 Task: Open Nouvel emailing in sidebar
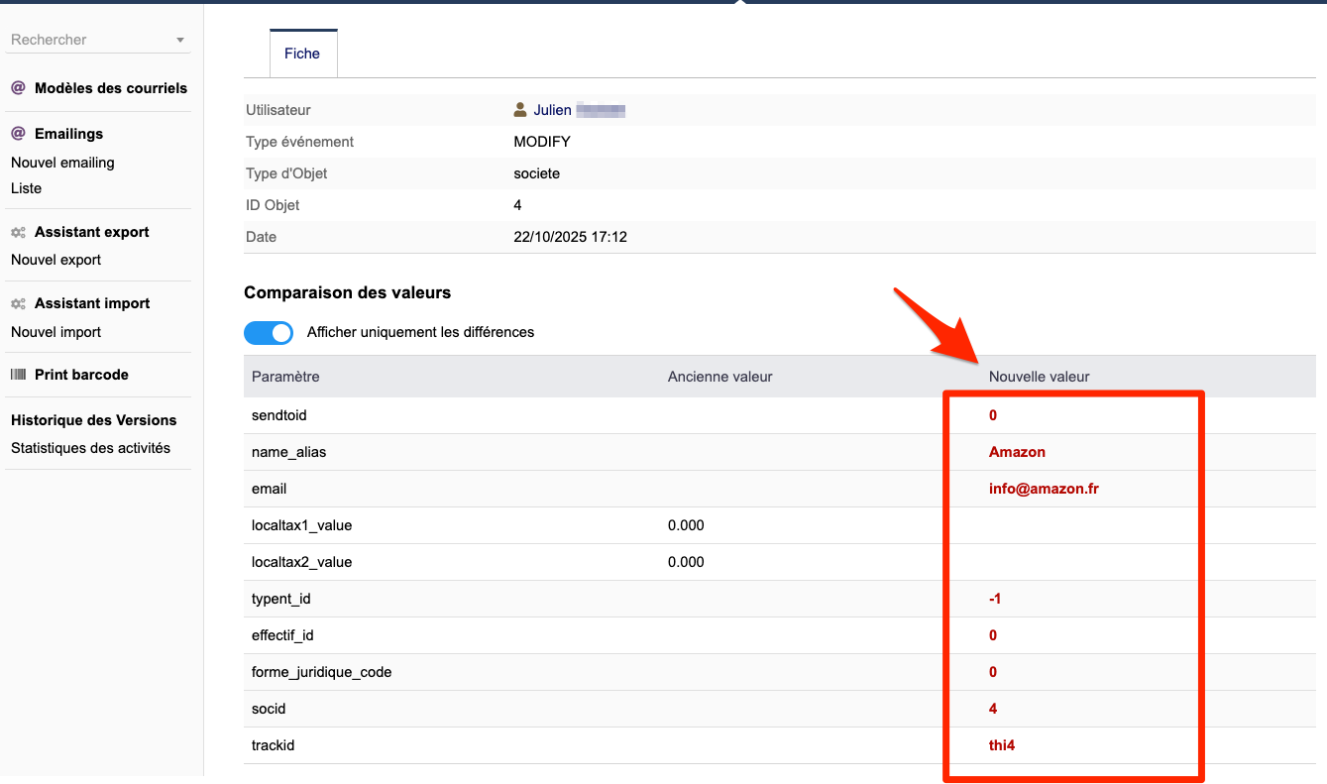(x=62, y=163)
